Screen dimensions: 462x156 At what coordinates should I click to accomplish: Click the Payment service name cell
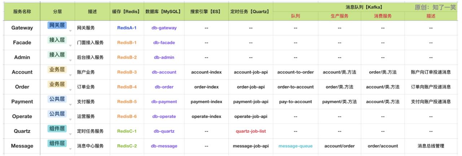point(22,102)
